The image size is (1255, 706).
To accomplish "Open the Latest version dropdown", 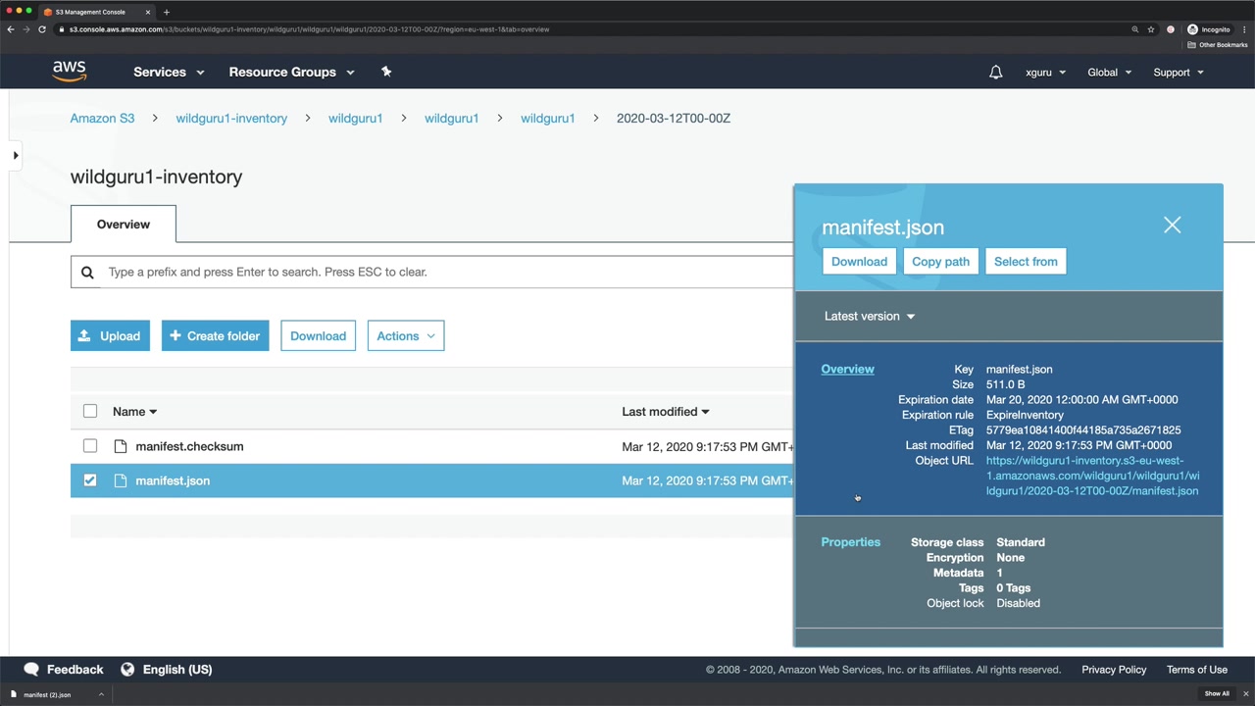I will (870, 316).
